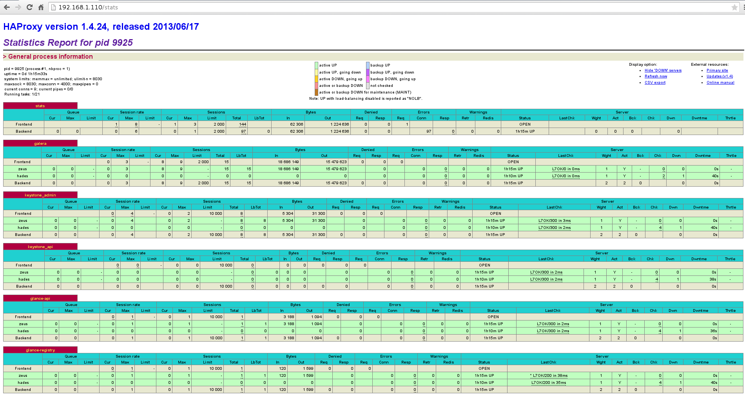The image size is (745, 396).
Task: Click the Statistics Report for pid 9925 heading
Action: click(68, 43)
